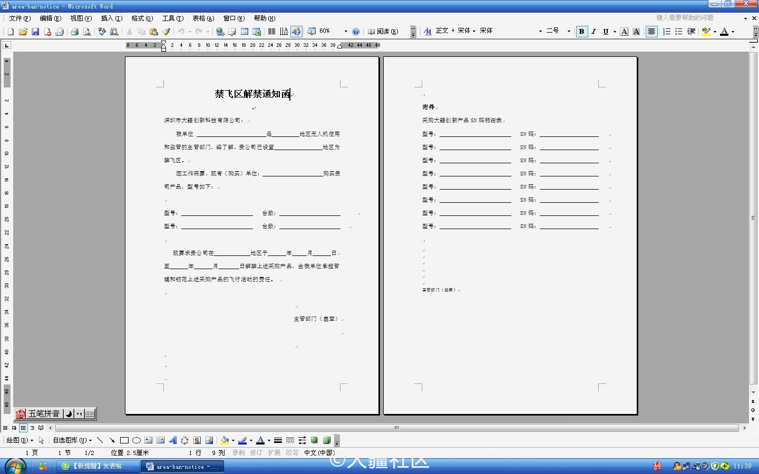759x474 pixels.
Task: Open the font name 宋体 dropdown
Action: pyautogui.click(x=540, y=31)
